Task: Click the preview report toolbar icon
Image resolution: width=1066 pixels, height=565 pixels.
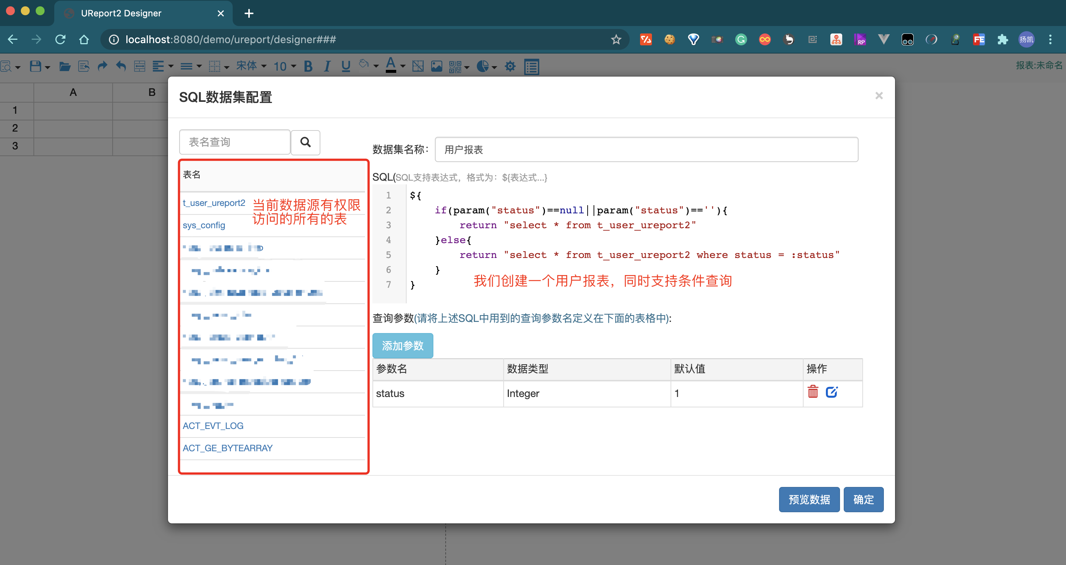Action: [x=6, y=66]
